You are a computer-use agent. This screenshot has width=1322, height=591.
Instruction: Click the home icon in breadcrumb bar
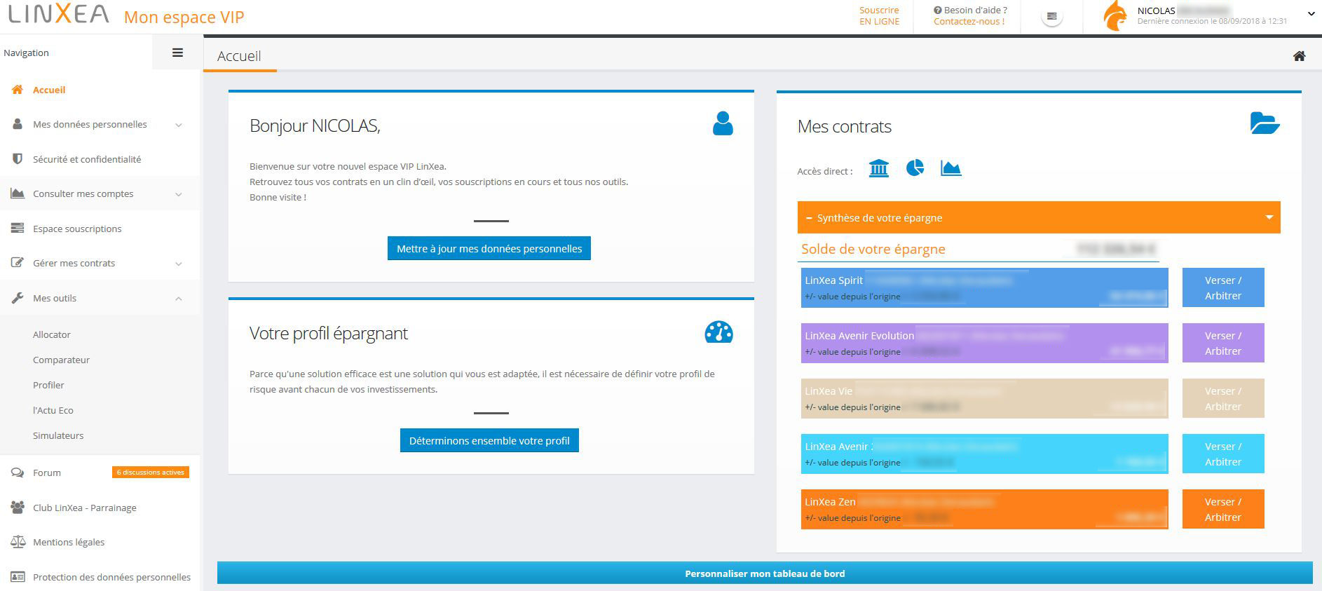click(x=1299, y=56)
